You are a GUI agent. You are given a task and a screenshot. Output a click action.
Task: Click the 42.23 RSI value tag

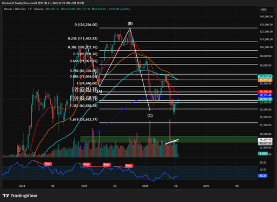tap(262, 175)
